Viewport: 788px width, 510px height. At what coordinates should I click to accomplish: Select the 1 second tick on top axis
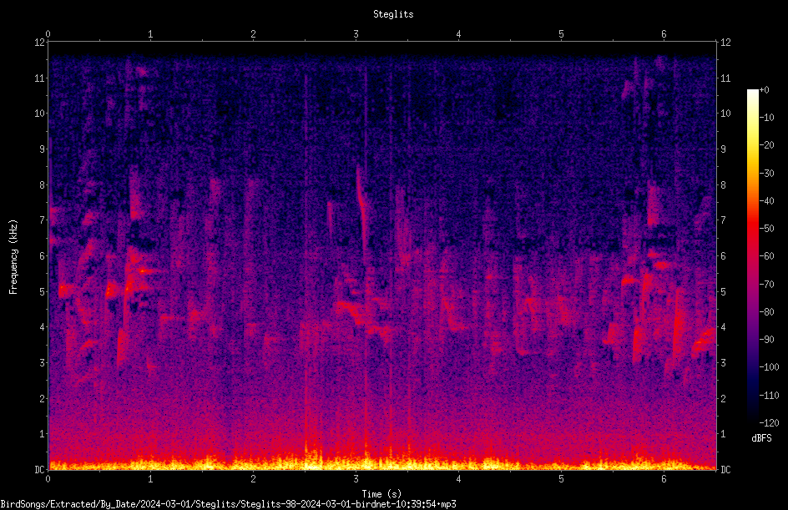[150, 34]
